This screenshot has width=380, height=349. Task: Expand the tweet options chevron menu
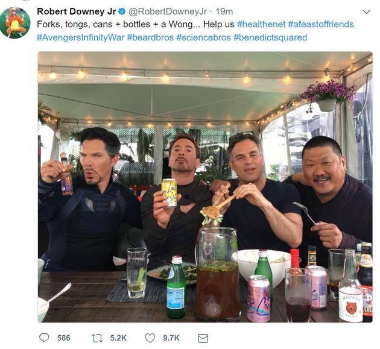click(366, 12)
